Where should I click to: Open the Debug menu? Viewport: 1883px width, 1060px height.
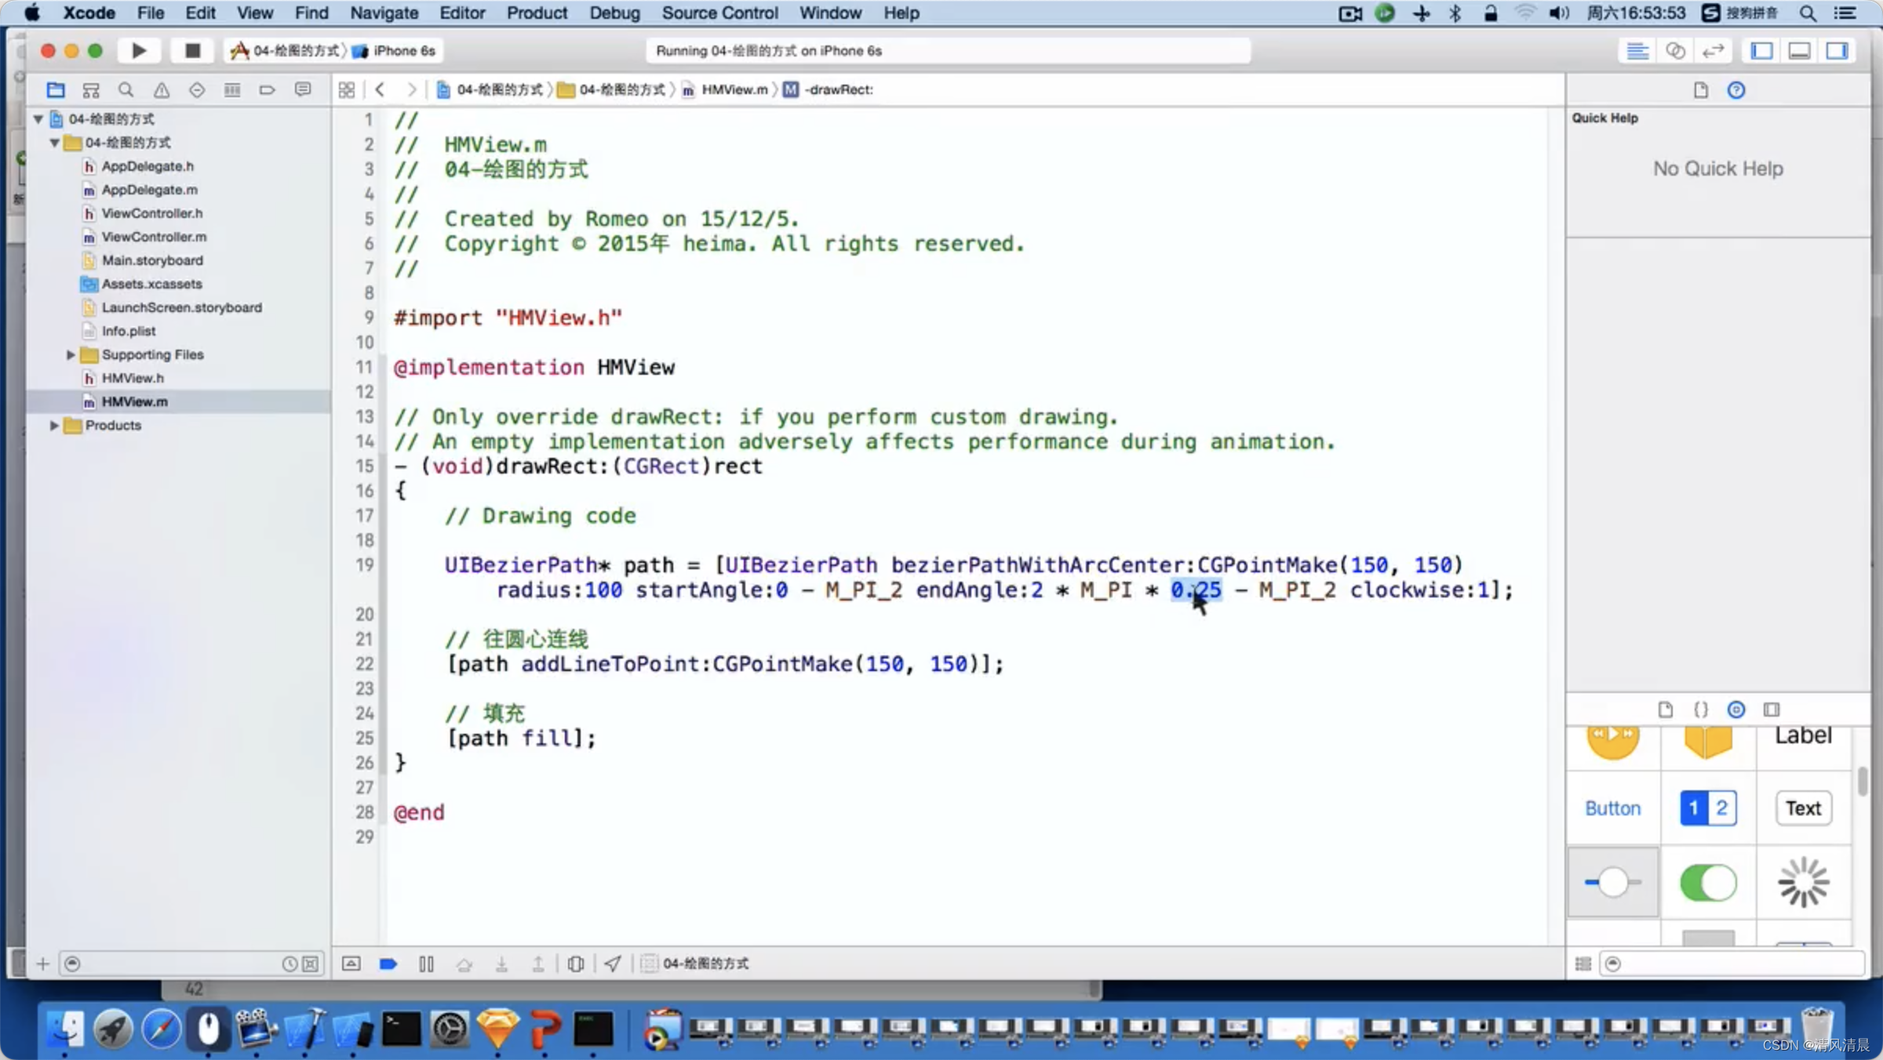[x=613, y=13]
